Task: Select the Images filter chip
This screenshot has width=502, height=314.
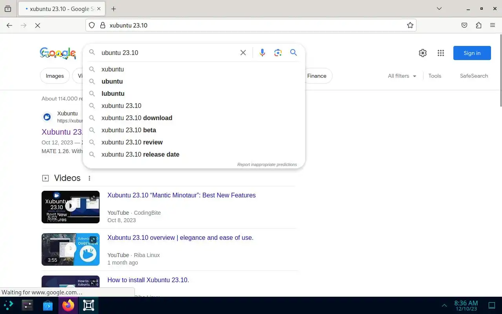Action: coord(55,76)
